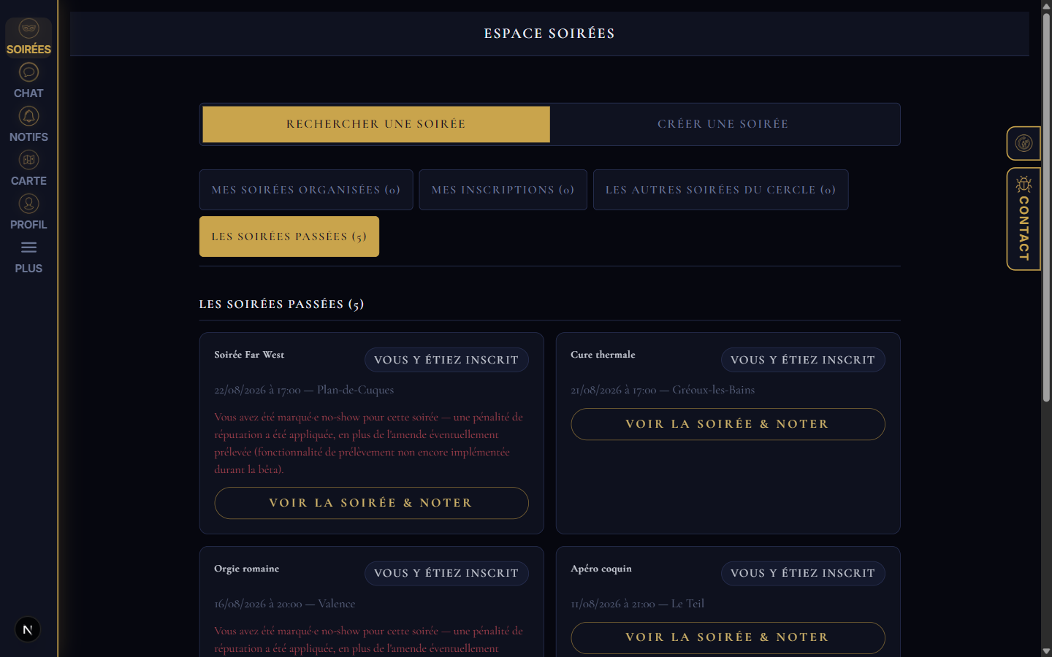Viewport: 1052px width, 657px height.
Task: Click Soirée Far West card title
Action: pyautogui.click(x=249, y=355)
